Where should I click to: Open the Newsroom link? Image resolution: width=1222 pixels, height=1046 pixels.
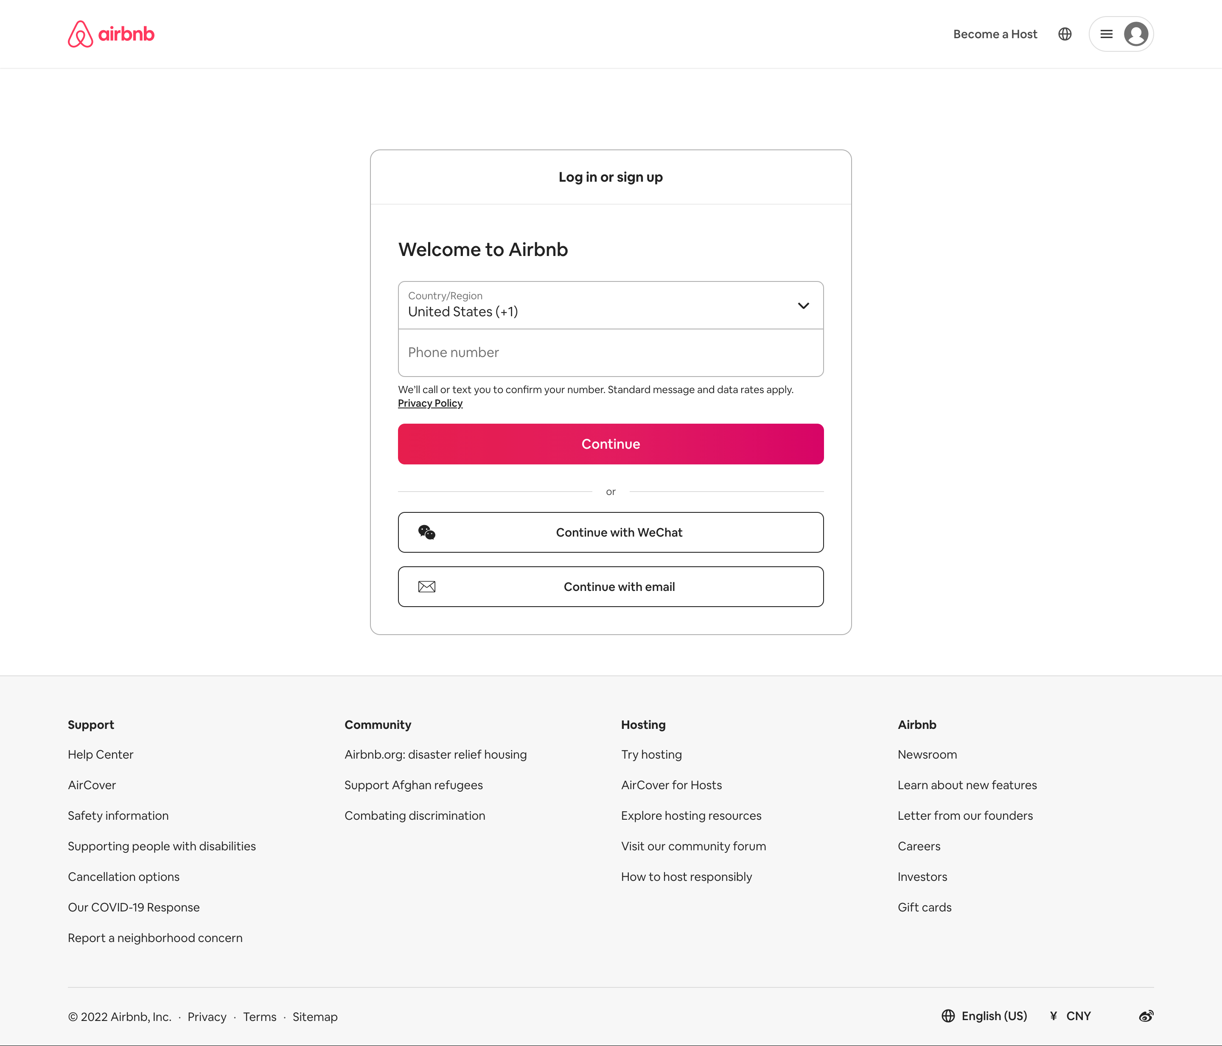coord(927,754)
